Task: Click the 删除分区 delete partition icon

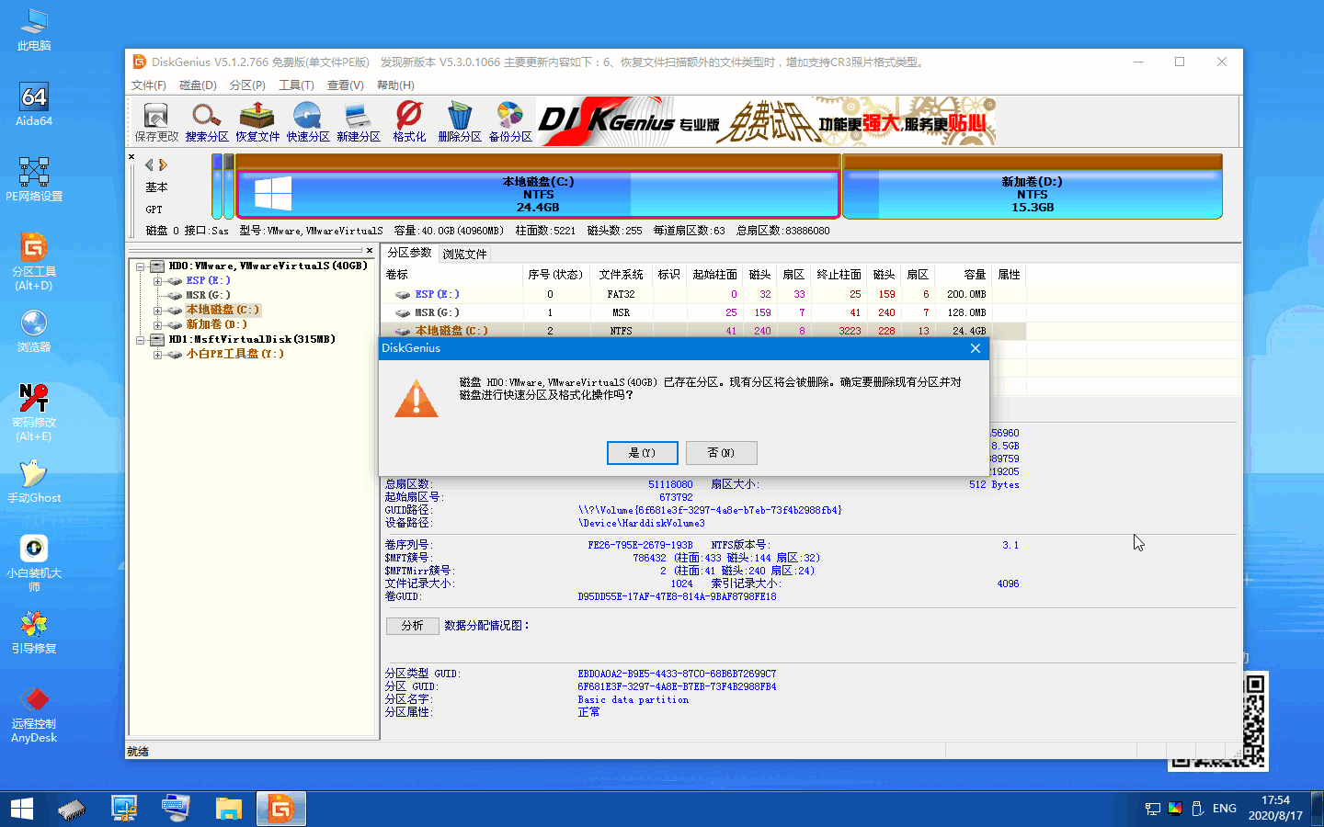Action: [459, 120]
